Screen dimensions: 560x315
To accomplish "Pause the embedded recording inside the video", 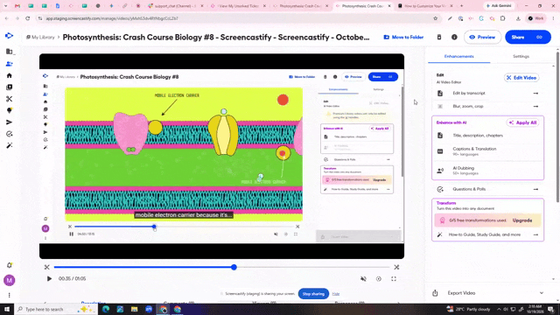I will [x=71, y=234].
